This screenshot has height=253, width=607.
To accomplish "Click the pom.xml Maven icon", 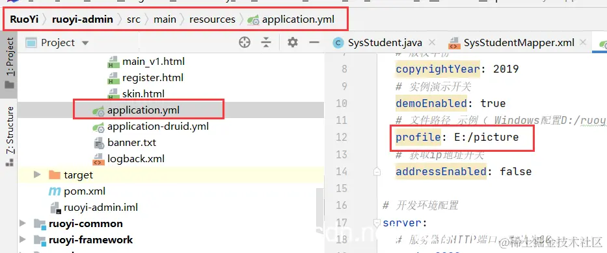I will (54, 191).
